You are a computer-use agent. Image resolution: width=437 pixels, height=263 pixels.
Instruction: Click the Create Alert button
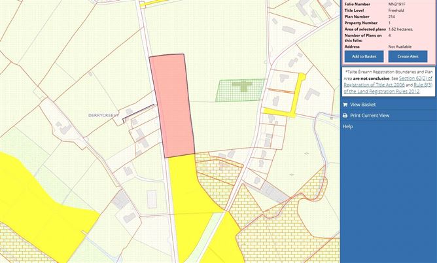408,56
